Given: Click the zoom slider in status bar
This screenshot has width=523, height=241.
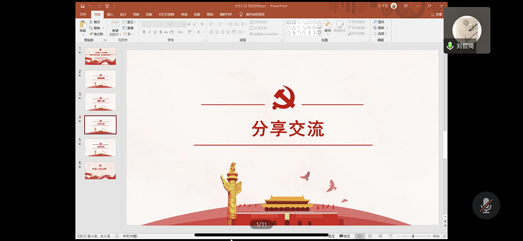Looking at the screenshot, I should (x=413, y=236).
